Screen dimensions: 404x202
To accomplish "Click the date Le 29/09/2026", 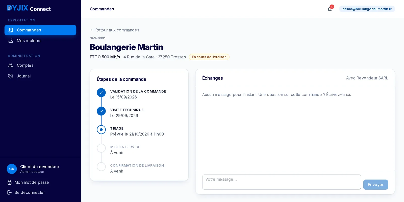I will 124,116.
